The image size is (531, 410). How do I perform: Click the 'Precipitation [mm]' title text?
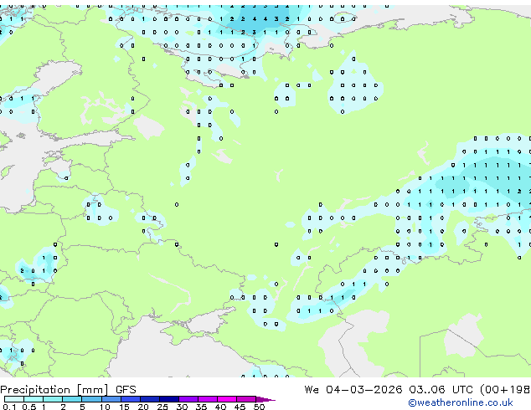[x=54, y=390]
